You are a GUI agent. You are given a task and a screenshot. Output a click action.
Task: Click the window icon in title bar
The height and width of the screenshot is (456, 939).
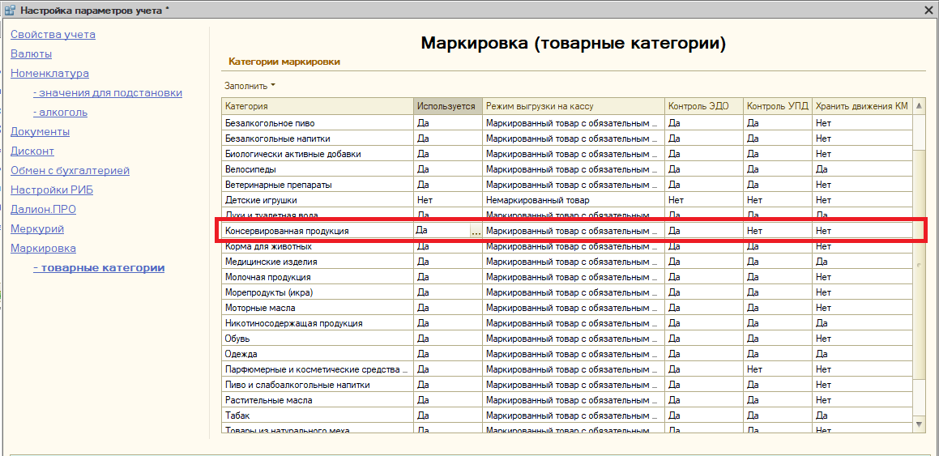coord(9,11)
